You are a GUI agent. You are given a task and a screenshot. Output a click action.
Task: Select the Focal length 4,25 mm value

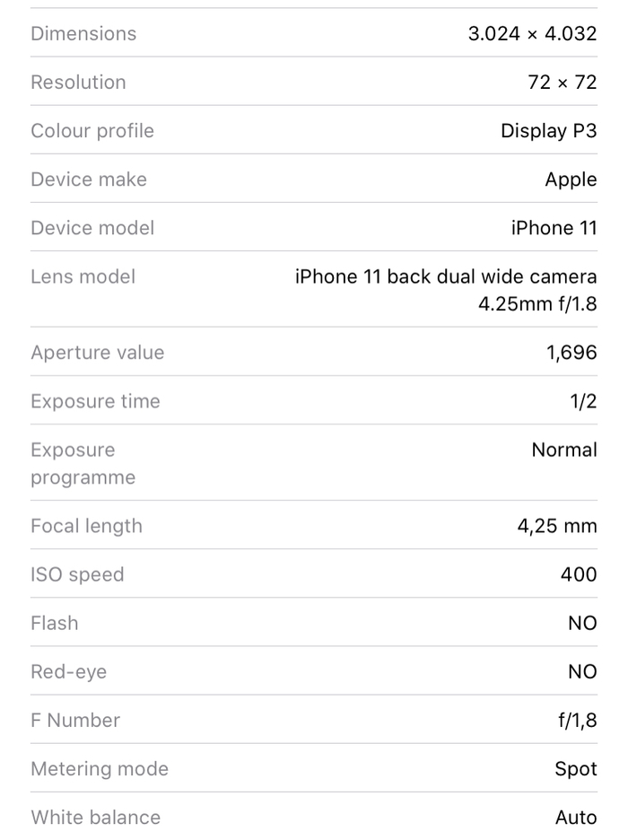pos(556,526)
